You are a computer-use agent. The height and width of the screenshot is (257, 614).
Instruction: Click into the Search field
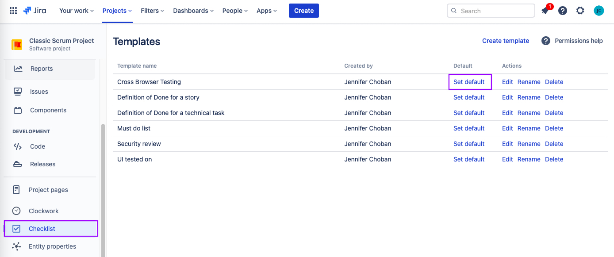(x=491, y=11)
